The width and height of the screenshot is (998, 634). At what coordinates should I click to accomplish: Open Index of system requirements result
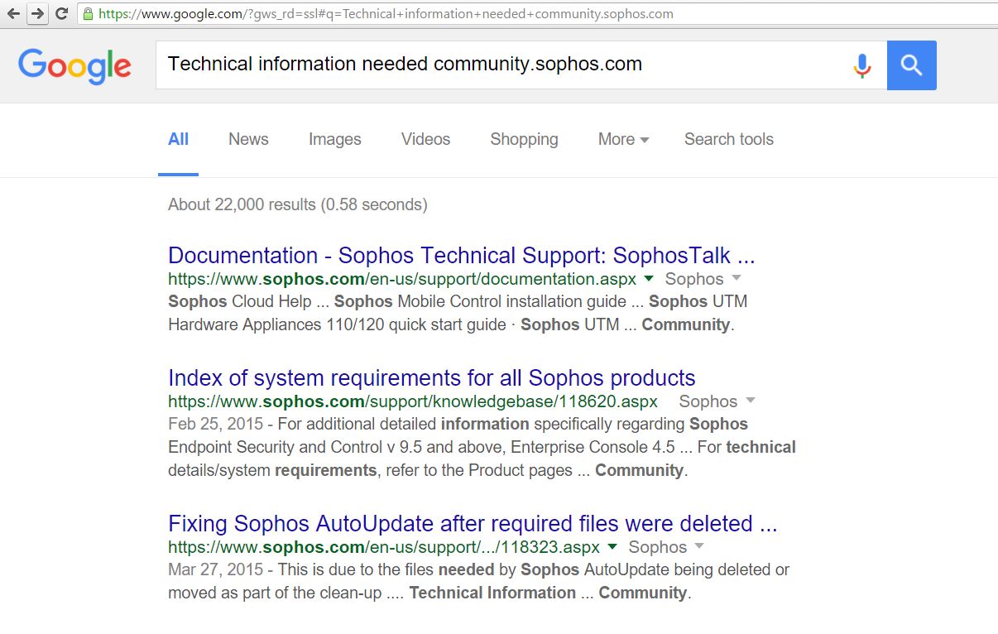(x=432, y=378)
